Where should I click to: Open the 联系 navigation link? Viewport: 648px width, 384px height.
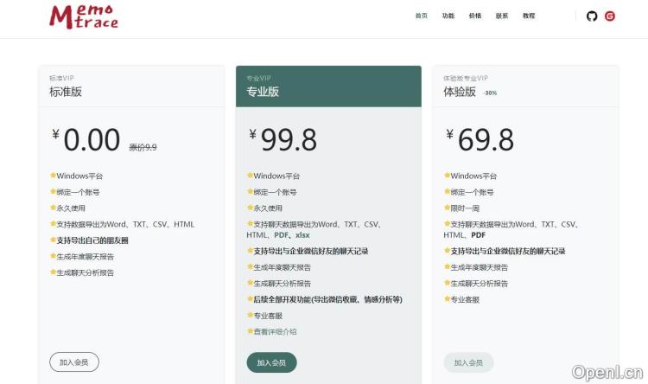click(501, 16)
